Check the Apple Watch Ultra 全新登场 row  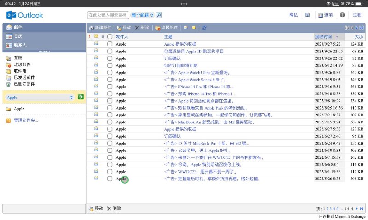(x=109, y=72)
